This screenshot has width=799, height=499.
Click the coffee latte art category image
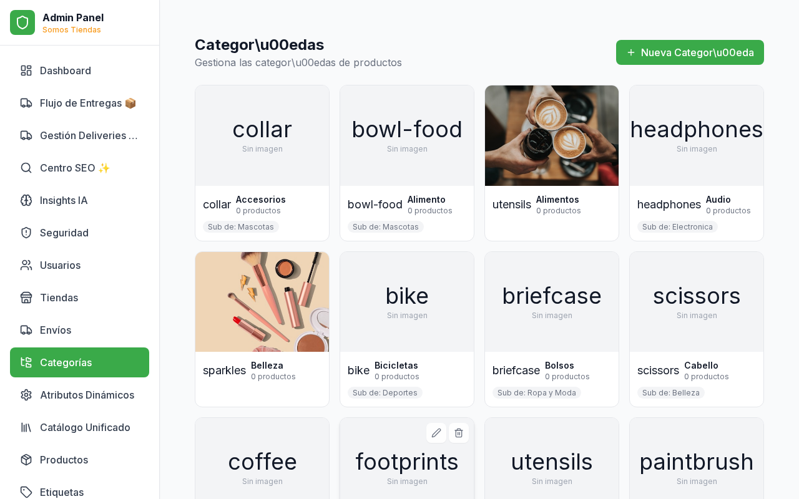pos(552,135)
